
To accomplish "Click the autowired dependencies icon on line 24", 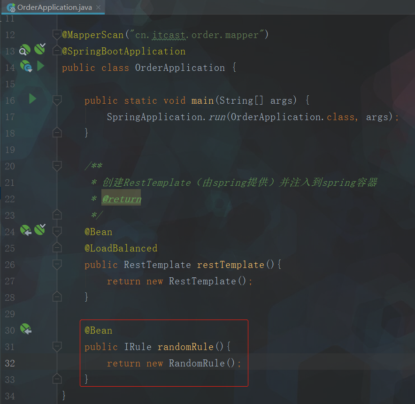I will coord(40,229).
